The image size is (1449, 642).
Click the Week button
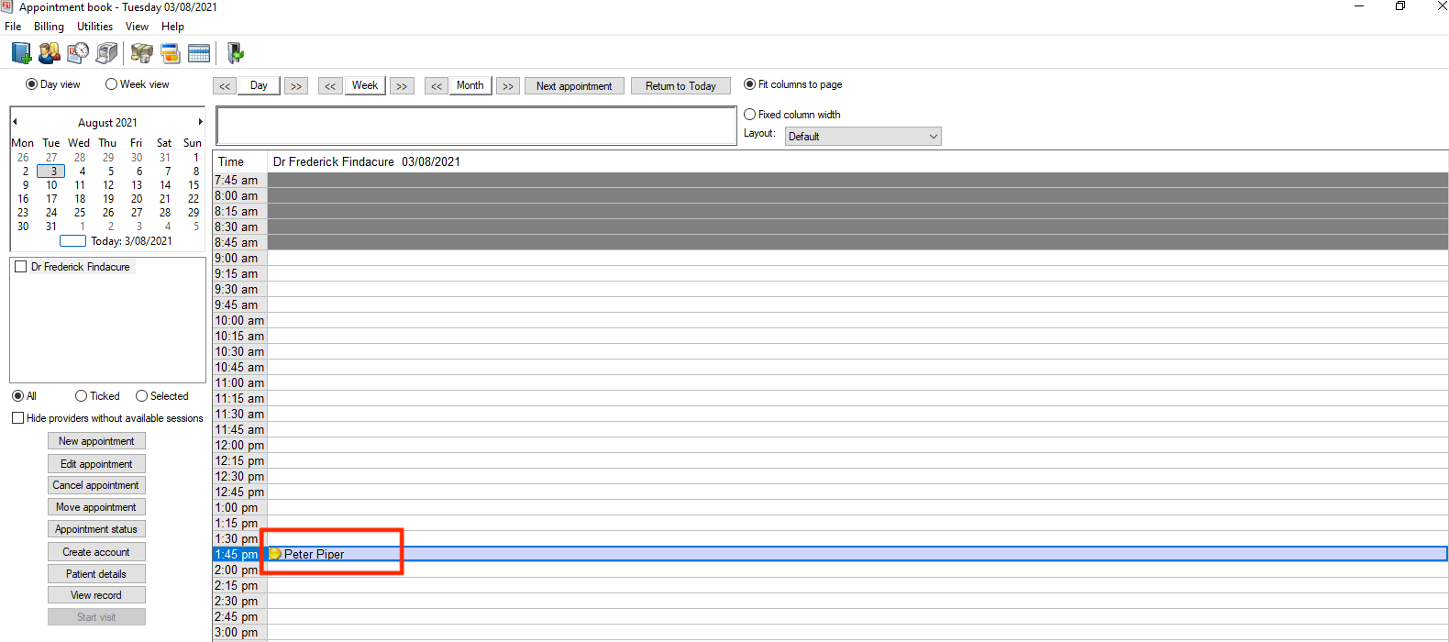[365, 85]
